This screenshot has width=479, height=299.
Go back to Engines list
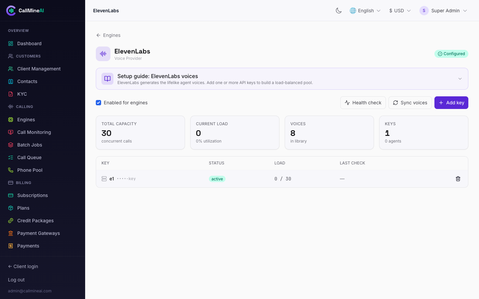(108, 35)
